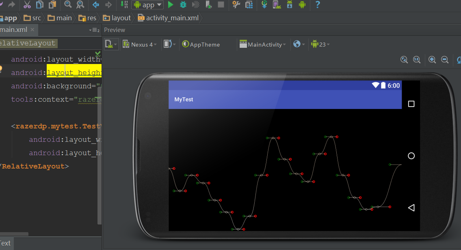Open Replace using the magnifier-A icon
Image resolution: width=461 pixels, height=250 pixels.
(80, 4)
